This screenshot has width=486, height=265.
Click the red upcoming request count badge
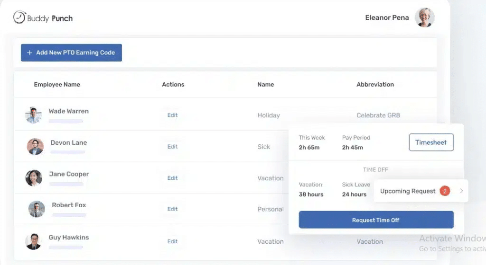pyautogui.click(x=445, y=191)
